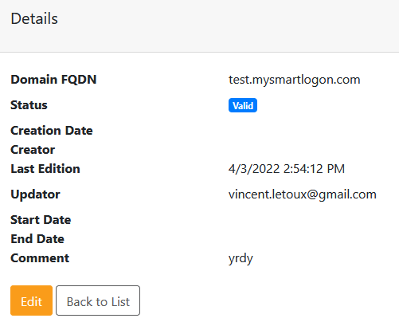Screen dimensions: 399x326
Task: Click the blue Valid status badge
Action: tap(243, 105)
